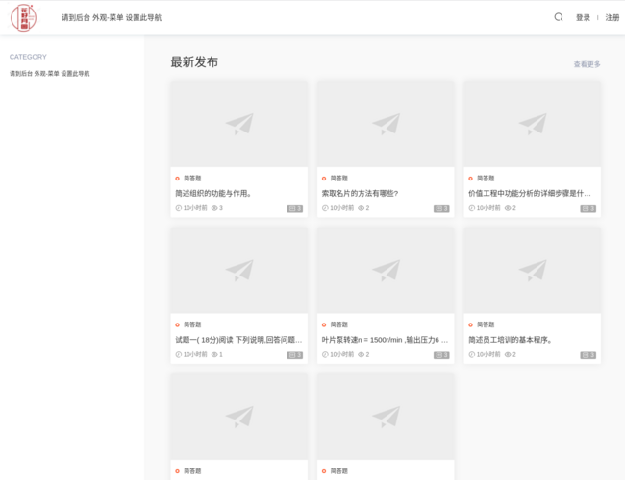
Task: Open the header menu placeholder 请到后台 外观-菜单 设置此导航
Action: pyautogui.click(x=112, y=17)
